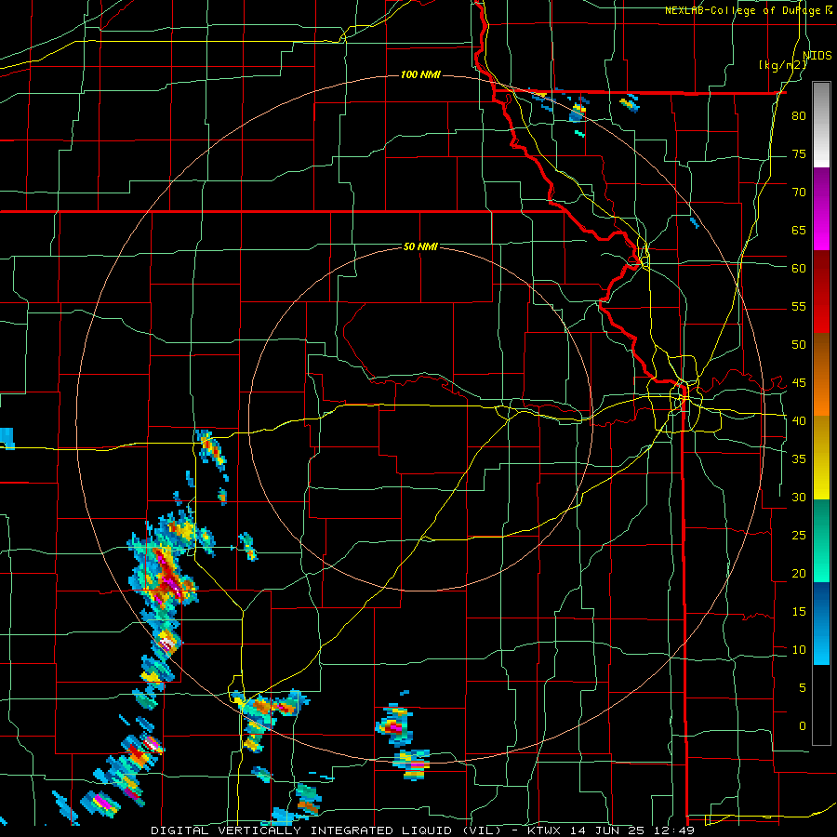Click the 45 value on the scale
Screen dimensions: 837x837
pyautogui.click(x=799, y=383)
